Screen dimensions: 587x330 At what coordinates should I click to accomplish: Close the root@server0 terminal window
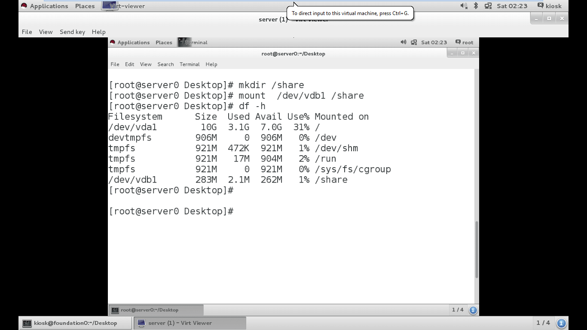pyautogui.click(x=474, y=53)
